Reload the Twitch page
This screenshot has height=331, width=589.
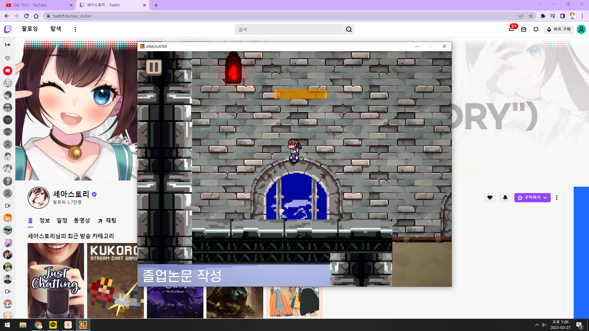(x=26, y=16)
